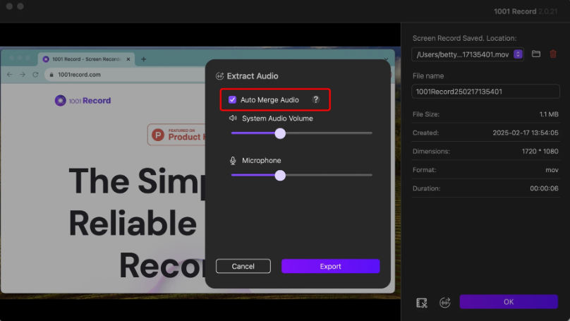Confirm with the OK button
570x321 pixels.
[x=509, y=302]
